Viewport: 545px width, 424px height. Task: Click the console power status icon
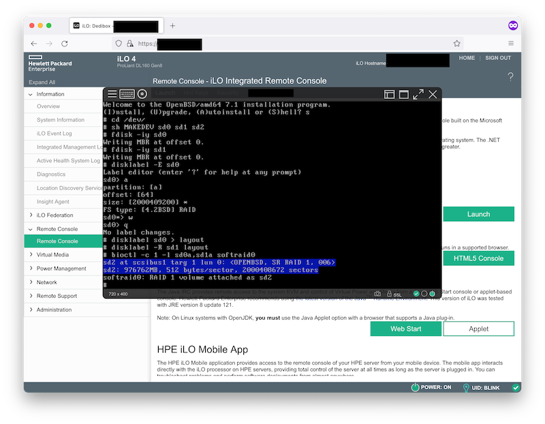click(433, 294)
